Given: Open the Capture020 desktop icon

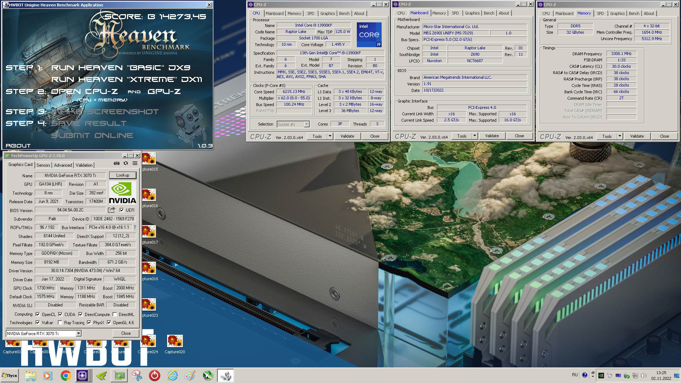Looking at the screenshot, I should (x=175, y=344).
